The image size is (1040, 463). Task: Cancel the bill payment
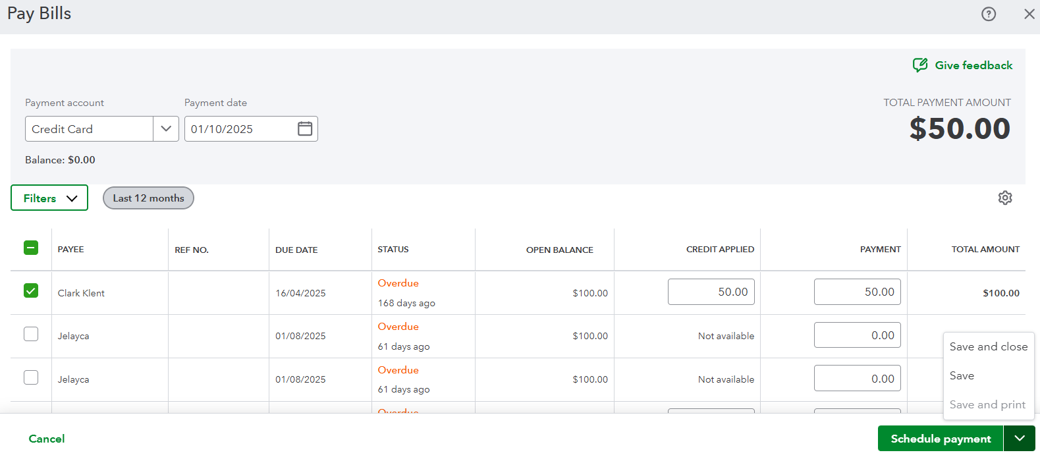pyautogui.click(x=47, y=439)
